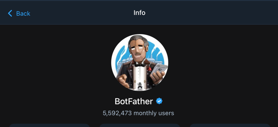The height and width of the screenshot is (127, 278).
Task: Go back using the Back text
Action: coord(23,13)
